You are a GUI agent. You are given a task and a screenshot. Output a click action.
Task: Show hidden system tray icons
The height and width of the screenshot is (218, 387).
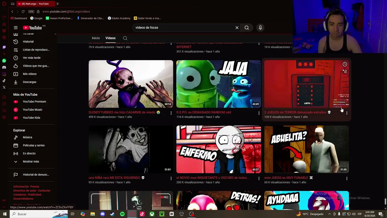point(330,214)
